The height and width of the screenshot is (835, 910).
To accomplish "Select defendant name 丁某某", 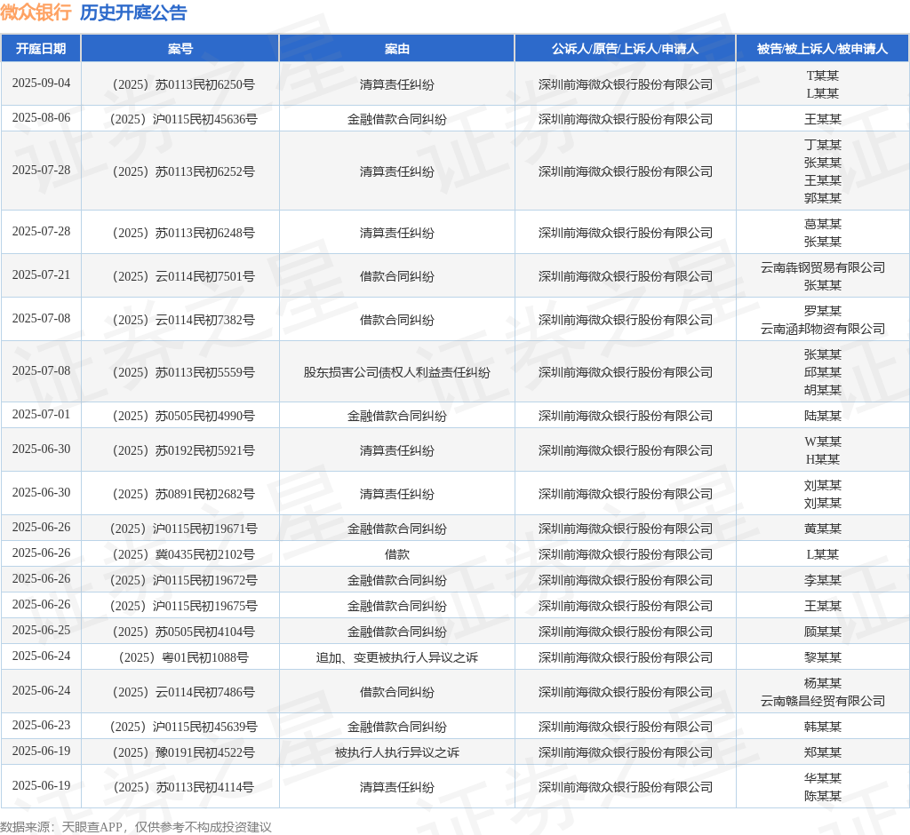I will (822, 145).
